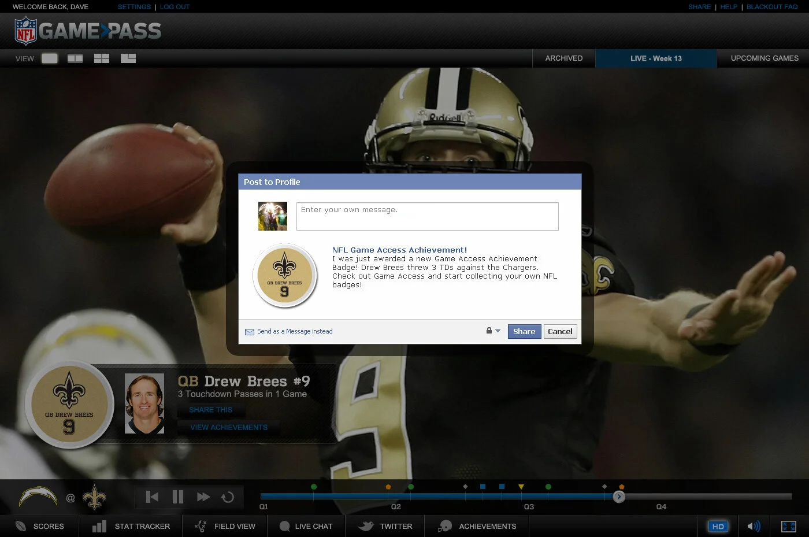Image resolution: width=809 pixels, height=537 pixels.
Task: Jump to the green marker in Q3
Action: click(x=548, y=487)
